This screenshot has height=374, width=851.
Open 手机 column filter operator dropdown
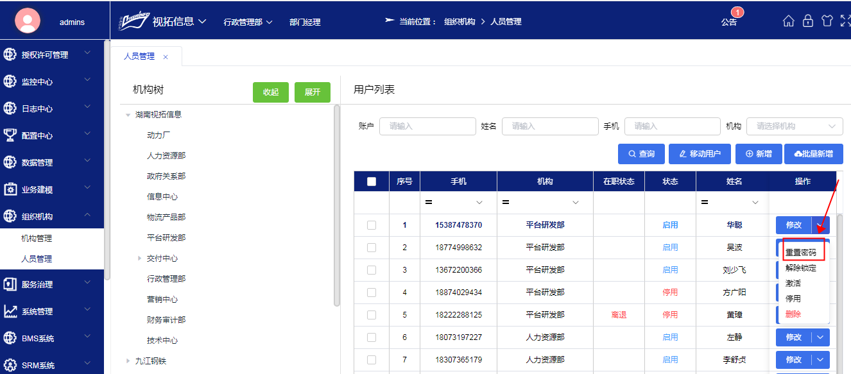tap(479, 203)
